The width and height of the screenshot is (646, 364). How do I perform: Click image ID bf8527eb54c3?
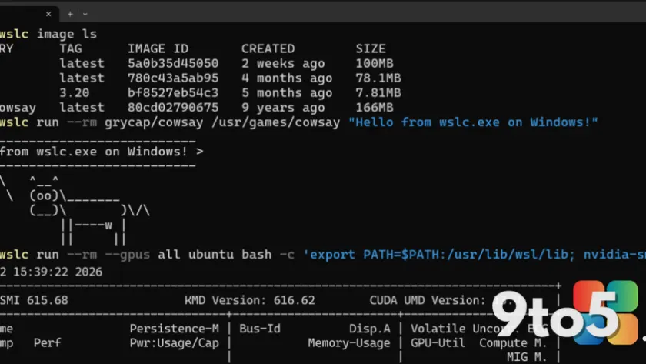click(x=173, y=93)
